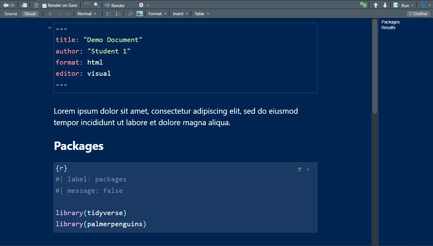Click the Render button
The width and height of the screenshot is (433, 246).
pyautogui.click(x=115, y=6)
